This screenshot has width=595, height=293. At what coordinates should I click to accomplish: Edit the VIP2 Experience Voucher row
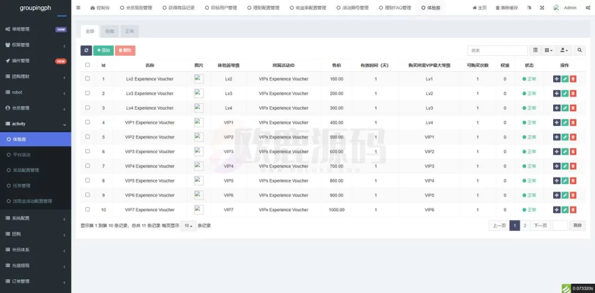click(x=565, y=137)
